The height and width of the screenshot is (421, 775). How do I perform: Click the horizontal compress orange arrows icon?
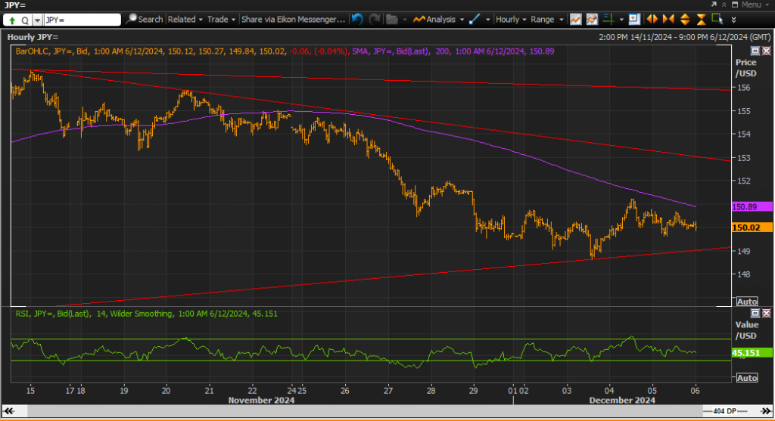tap(669, 19)
